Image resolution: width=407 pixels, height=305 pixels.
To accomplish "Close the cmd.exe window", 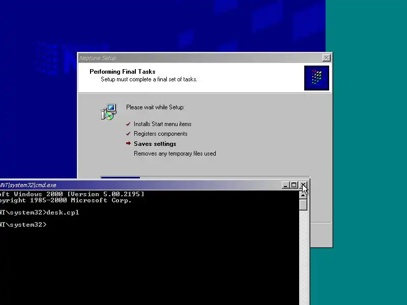I will click(x=303, y=185).
